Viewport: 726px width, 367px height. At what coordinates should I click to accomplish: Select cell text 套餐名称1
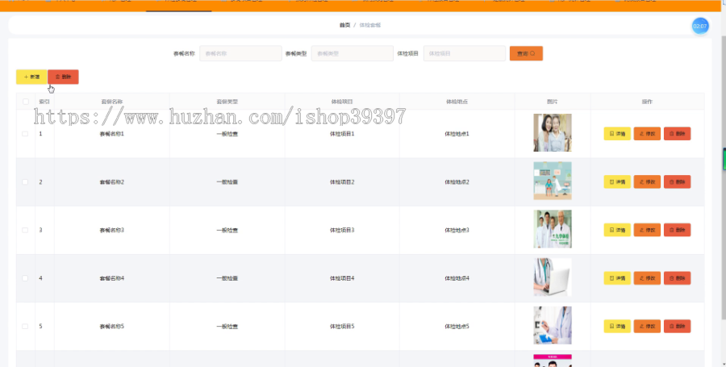coord(111,134)
